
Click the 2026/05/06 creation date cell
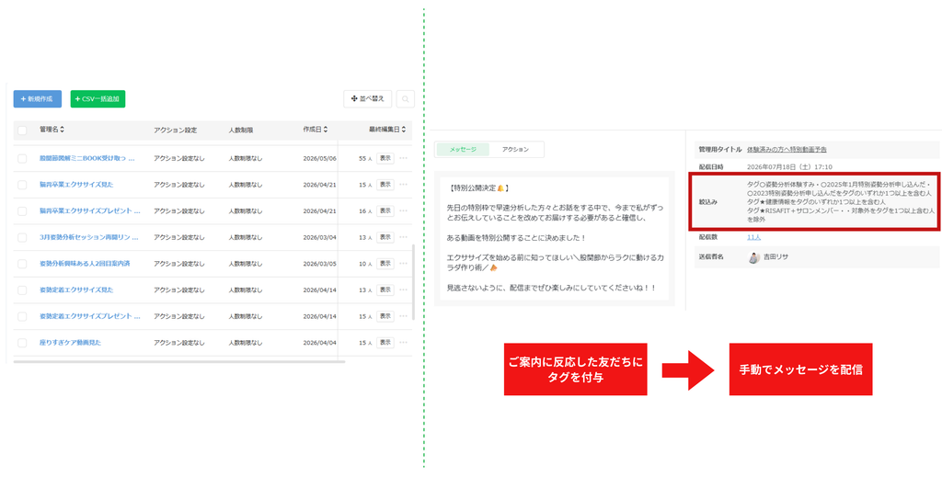319,158
